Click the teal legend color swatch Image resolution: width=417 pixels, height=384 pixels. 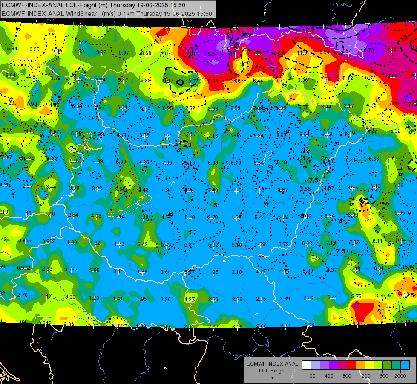pyautogui.click(x=396, y=365)
